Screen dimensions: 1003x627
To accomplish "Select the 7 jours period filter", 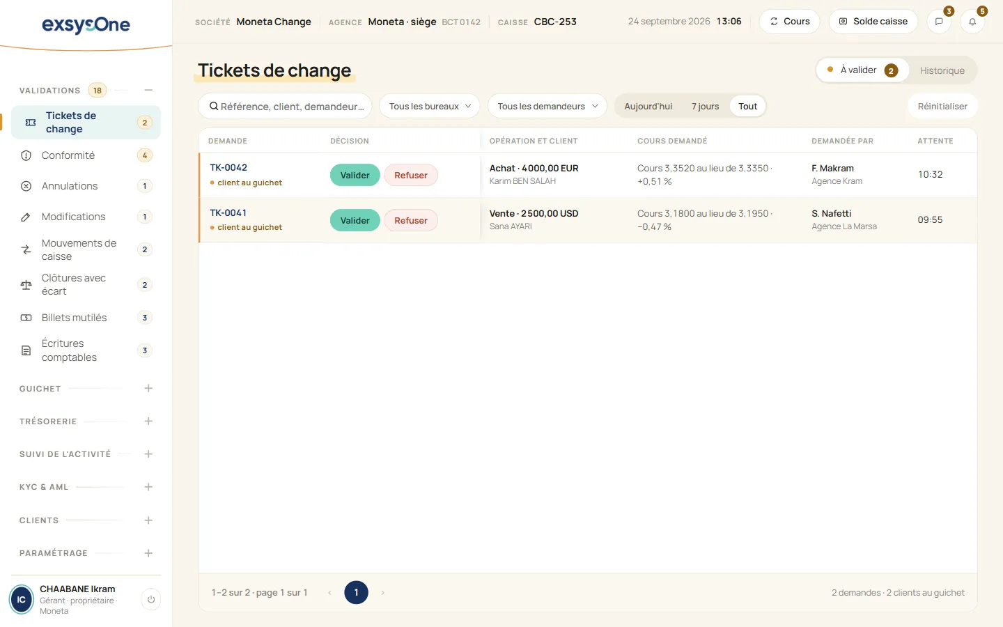I will point(705,106).
